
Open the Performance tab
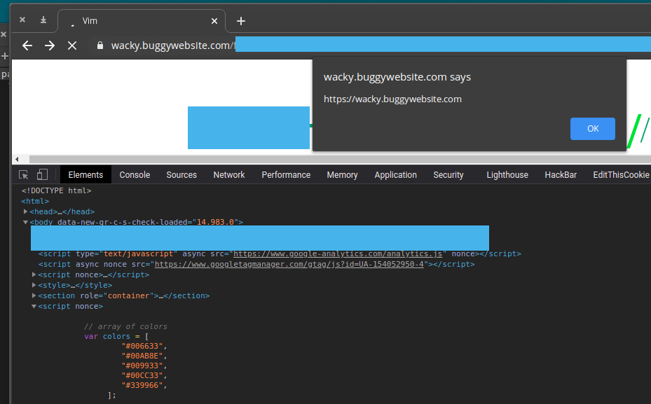click(286, 174)
